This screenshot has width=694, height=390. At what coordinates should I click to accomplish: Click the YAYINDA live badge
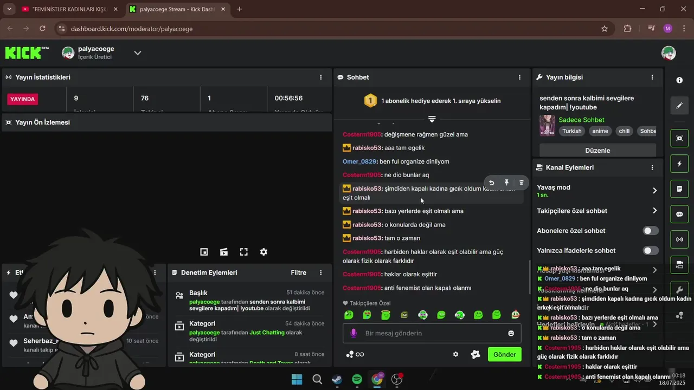(22, 99)
